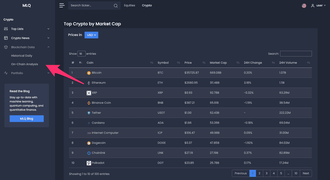Click the Portfolio activity icon

pyautogui.click(x=6, y=73)
